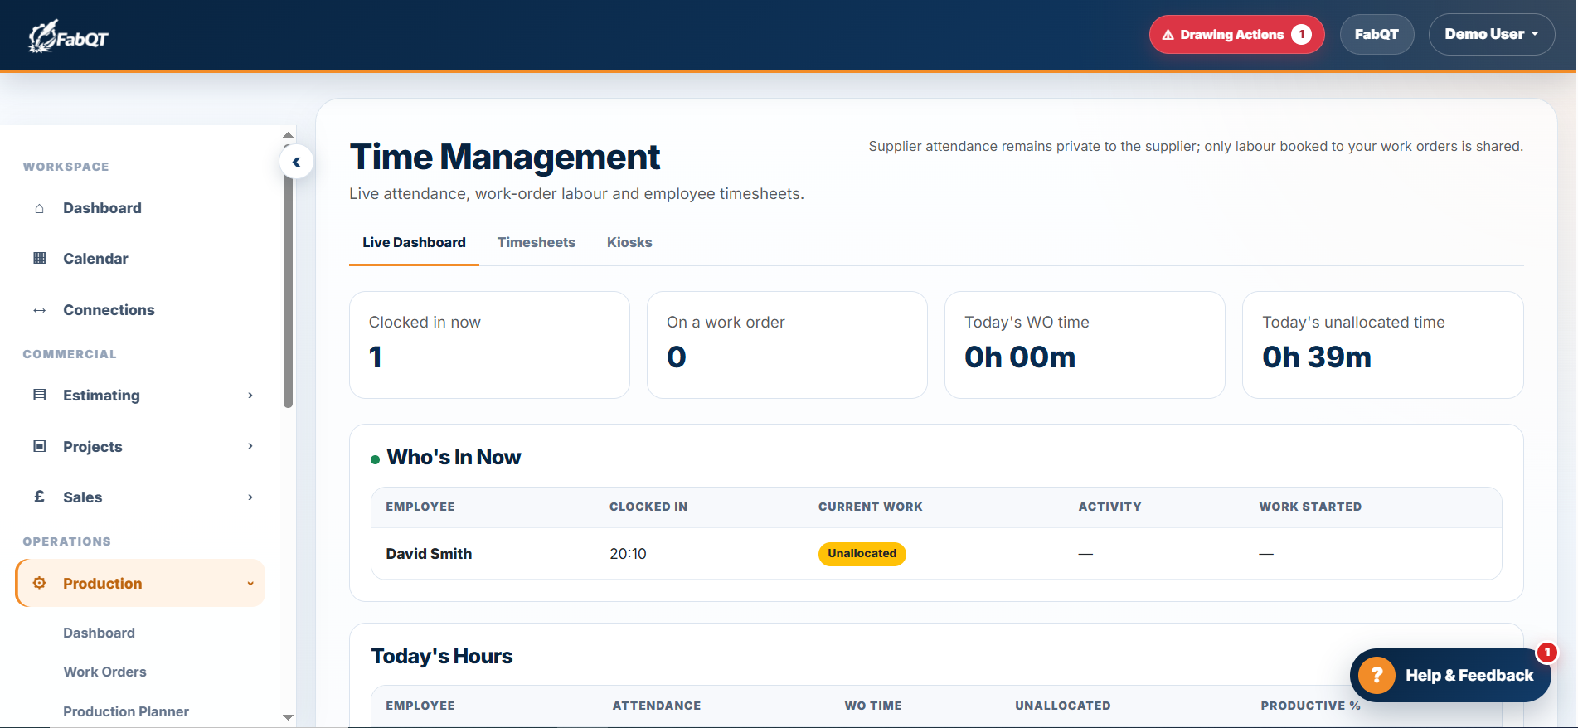Click the Sales pound icon
The width and height of the screenshot is (1578, 728).
[x=39, y=497]
